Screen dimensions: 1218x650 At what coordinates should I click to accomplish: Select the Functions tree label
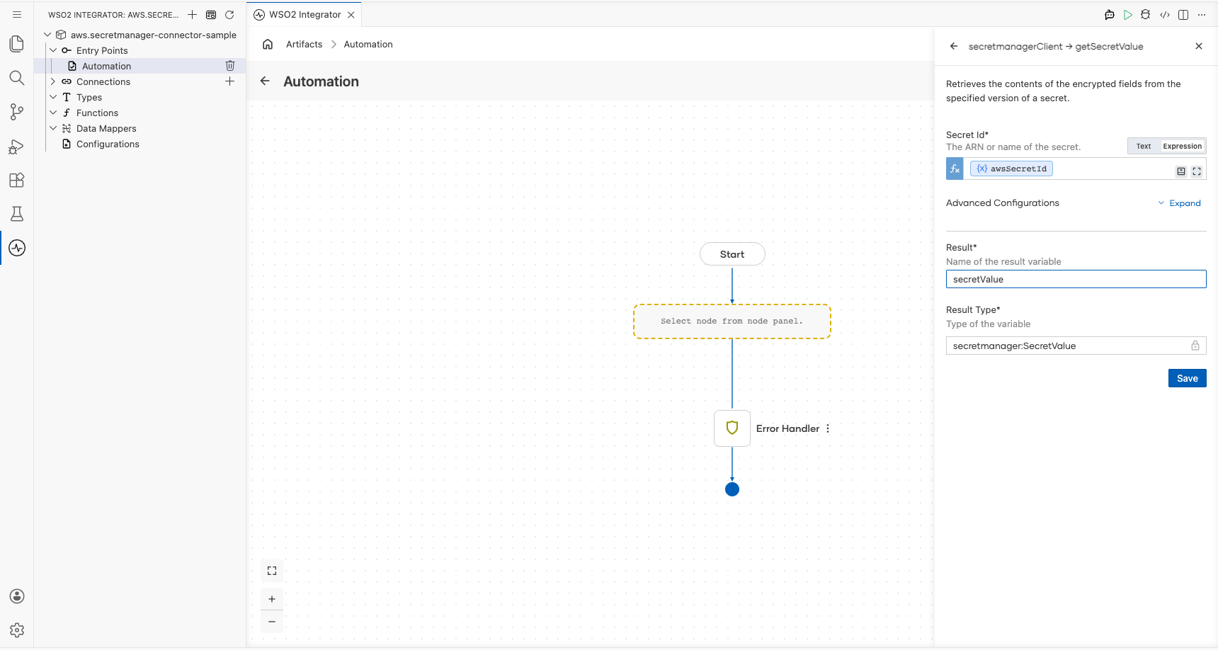[97, 113]
